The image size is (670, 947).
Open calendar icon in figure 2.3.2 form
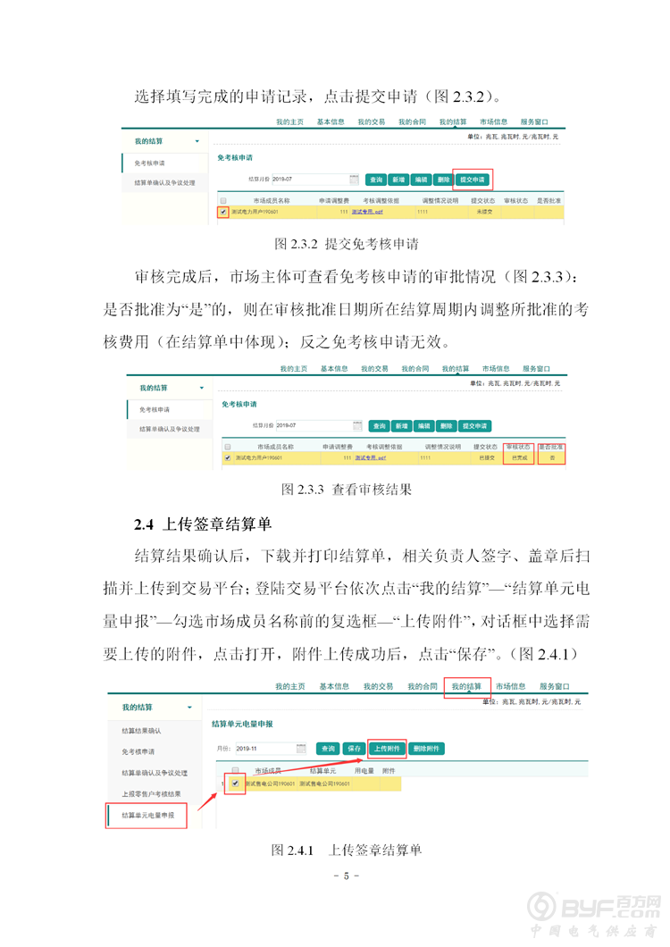(354, 179)
